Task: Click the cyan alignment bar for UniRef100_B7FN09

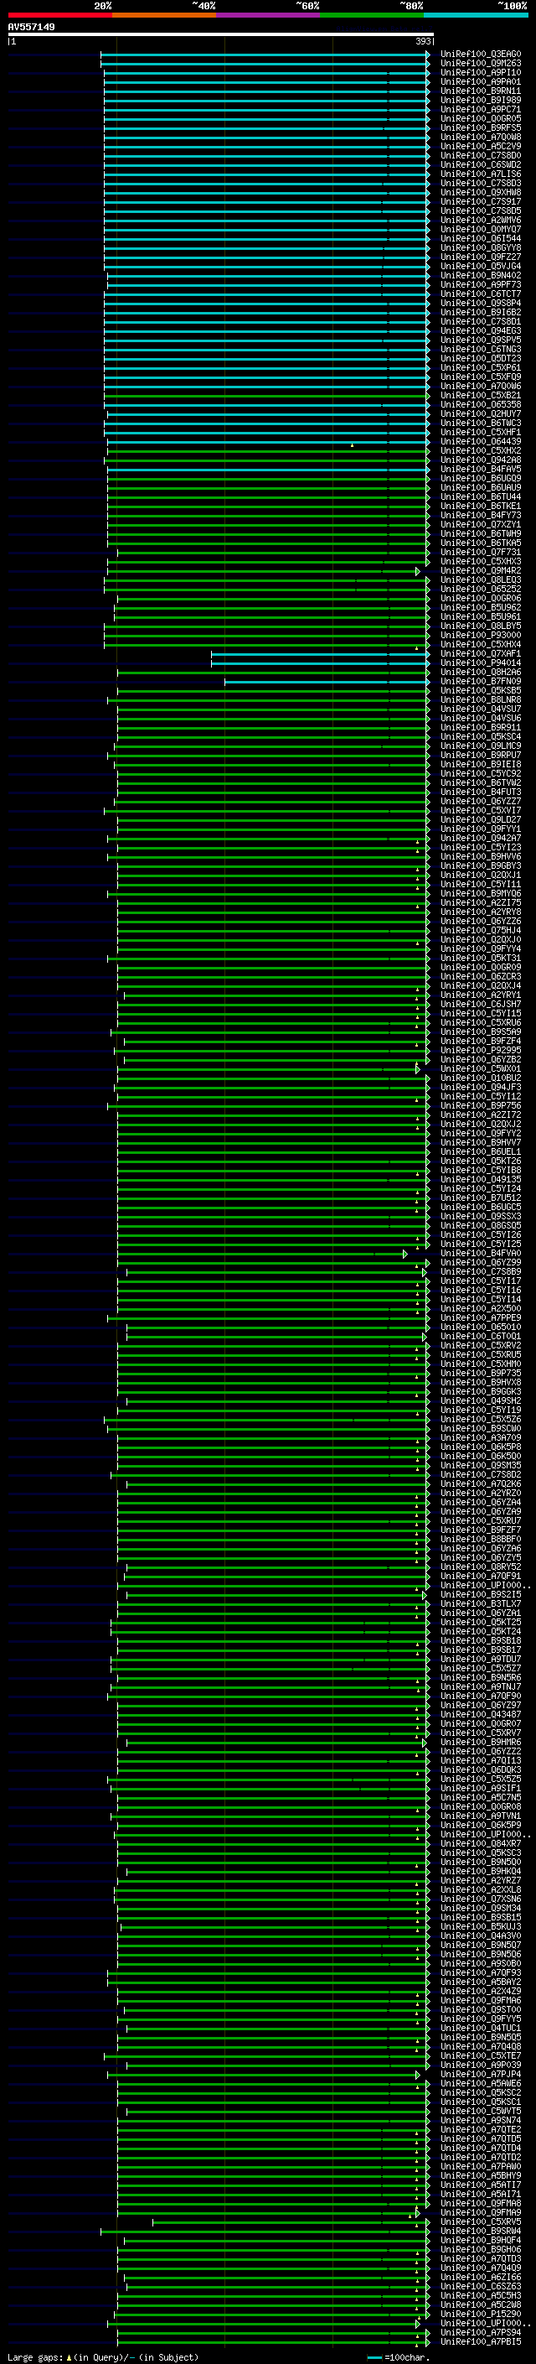Action: (x=327, y=682)
